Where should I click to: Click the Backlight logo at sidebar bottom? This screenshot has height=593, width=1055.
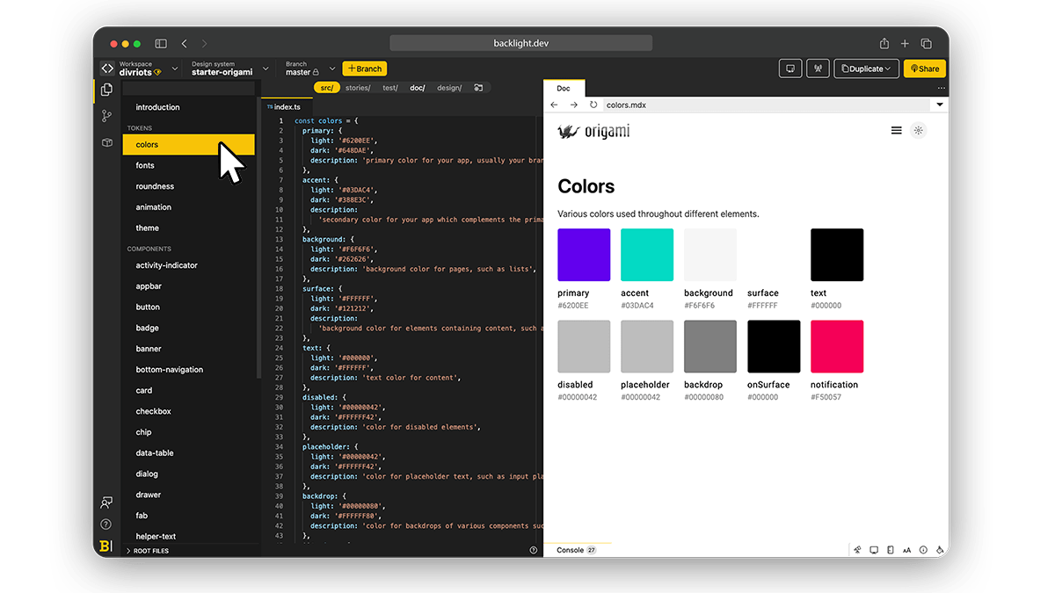pos(105,546)
